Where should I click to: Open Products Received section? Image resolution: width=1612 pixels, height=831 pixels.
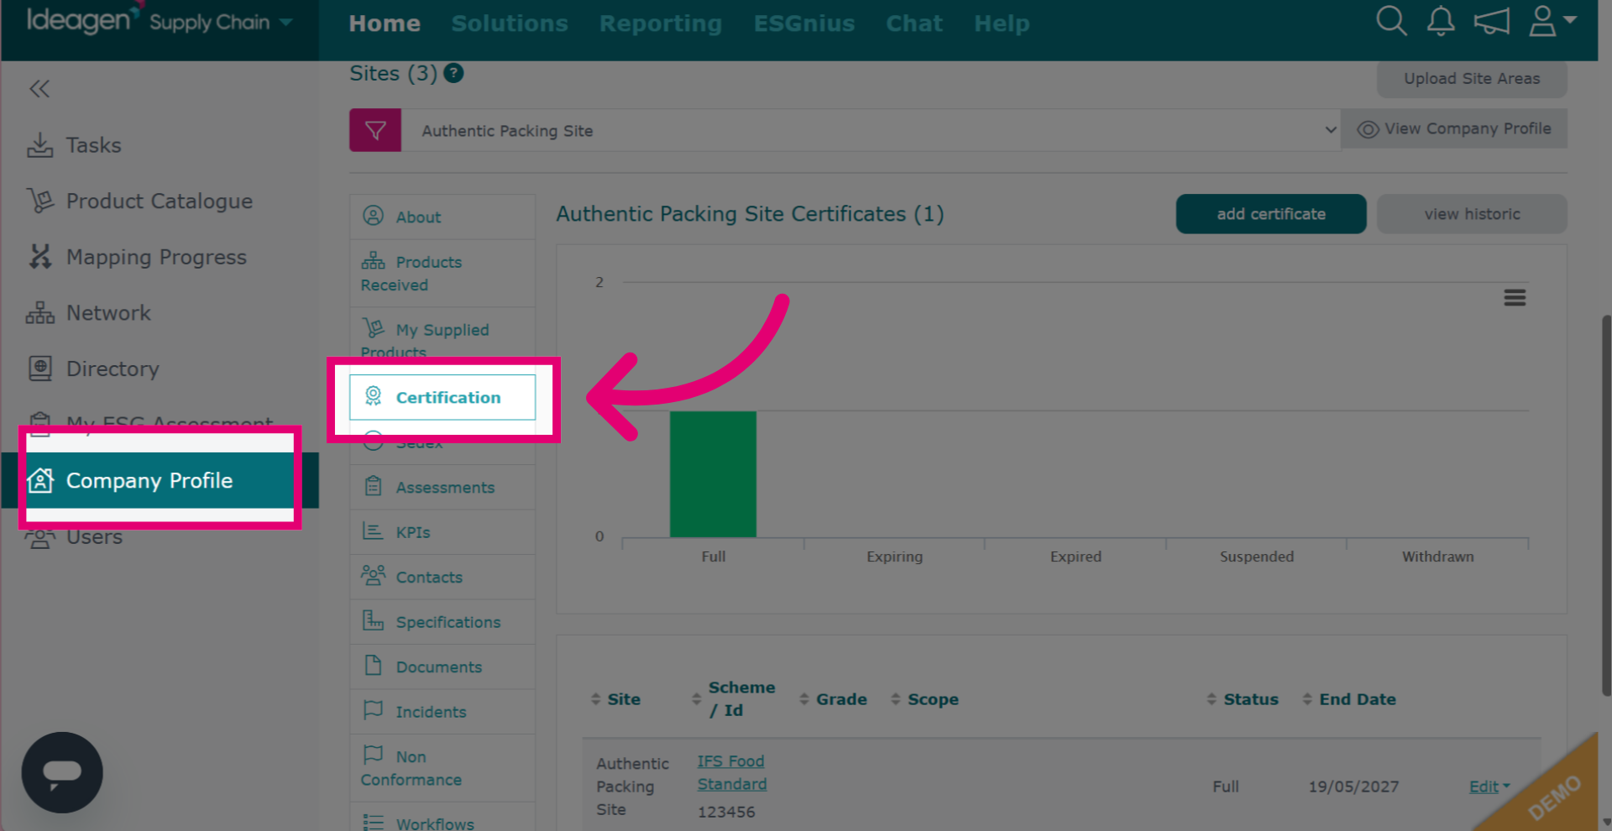[x=442, y=273]
